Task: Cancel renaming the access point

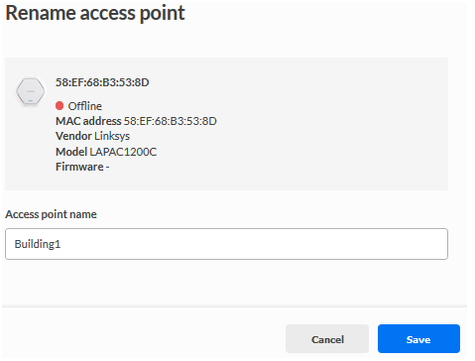Action: (x=327, y=339)
